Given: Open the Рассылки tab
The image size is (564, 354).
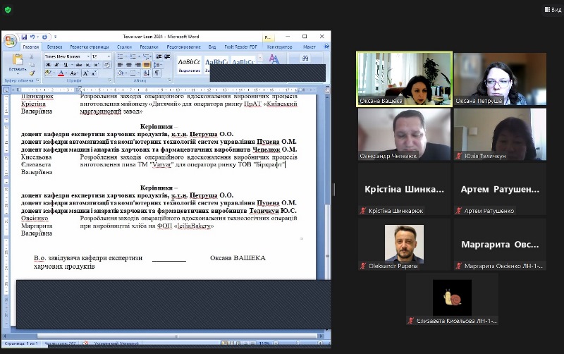Looking at the screenshot, I should [149, 47].
